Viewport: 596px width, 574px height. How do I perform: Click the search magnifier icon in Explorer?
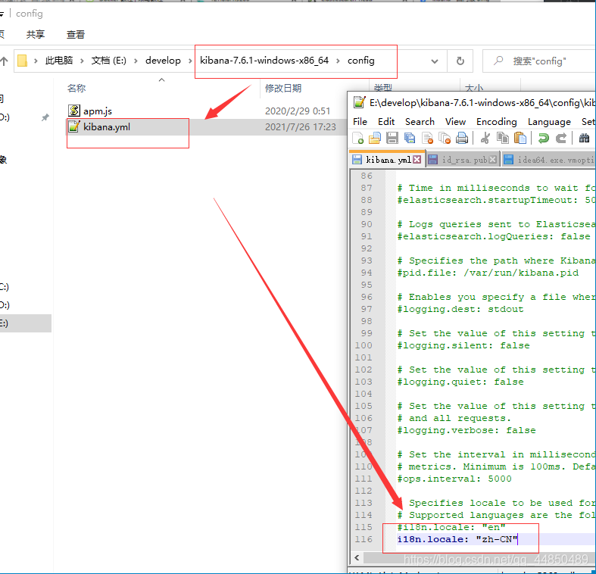[498, 61]
